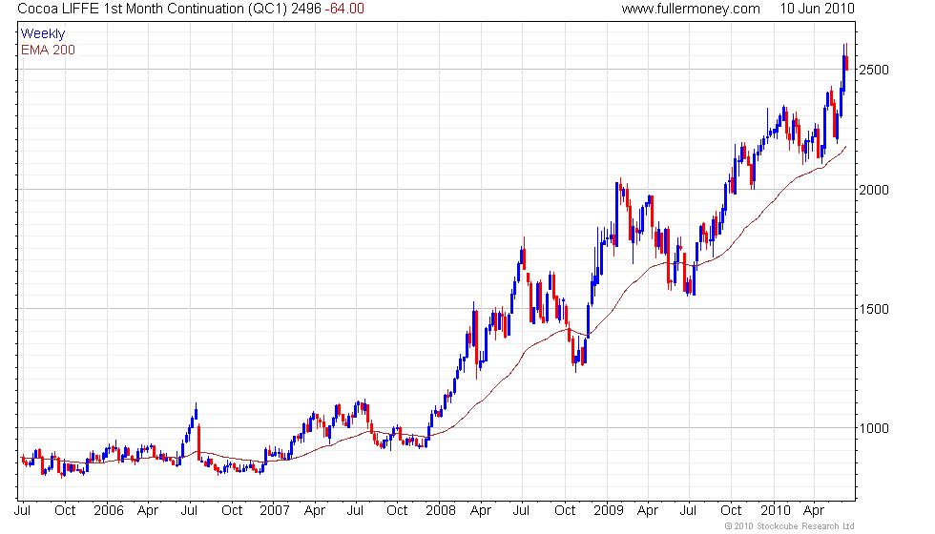
Task: Click the date '10 Jun 2010'
Action: click(817, 9)
